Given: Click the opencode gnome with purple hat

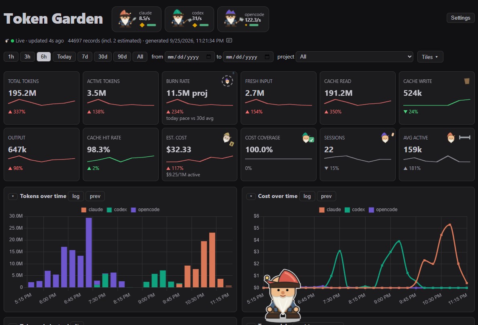Looking at the screenshot, I should click(233, 18).
